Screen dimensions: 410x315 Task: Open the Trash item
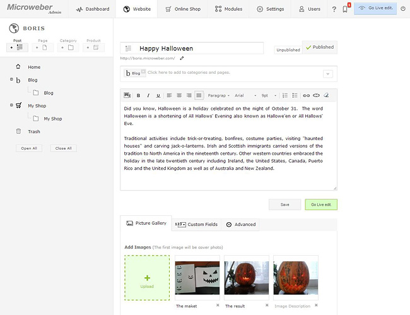(34, 131)
